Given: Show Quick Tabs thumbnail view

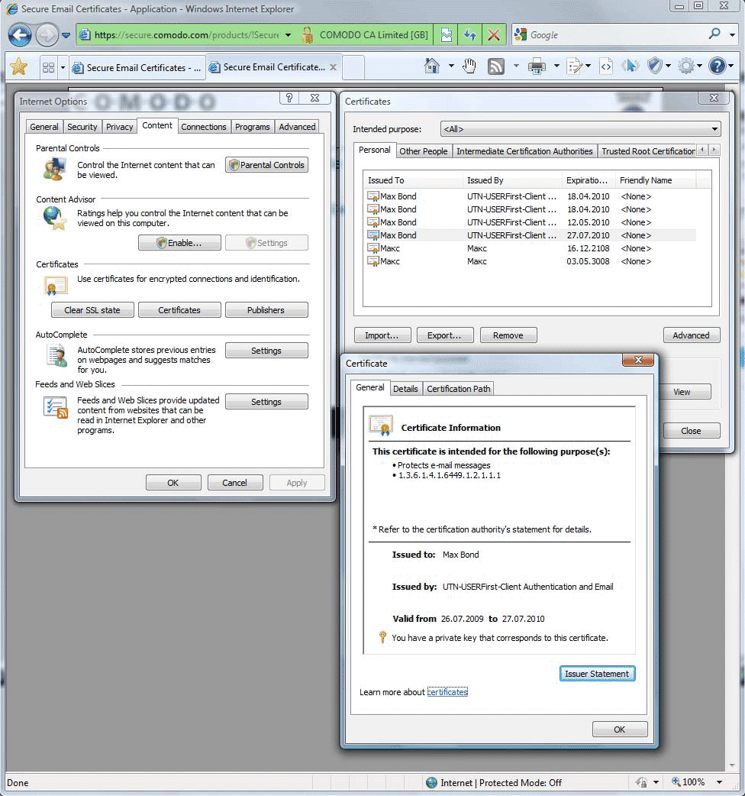Looking at the screenshot, I should coord(49,67).
